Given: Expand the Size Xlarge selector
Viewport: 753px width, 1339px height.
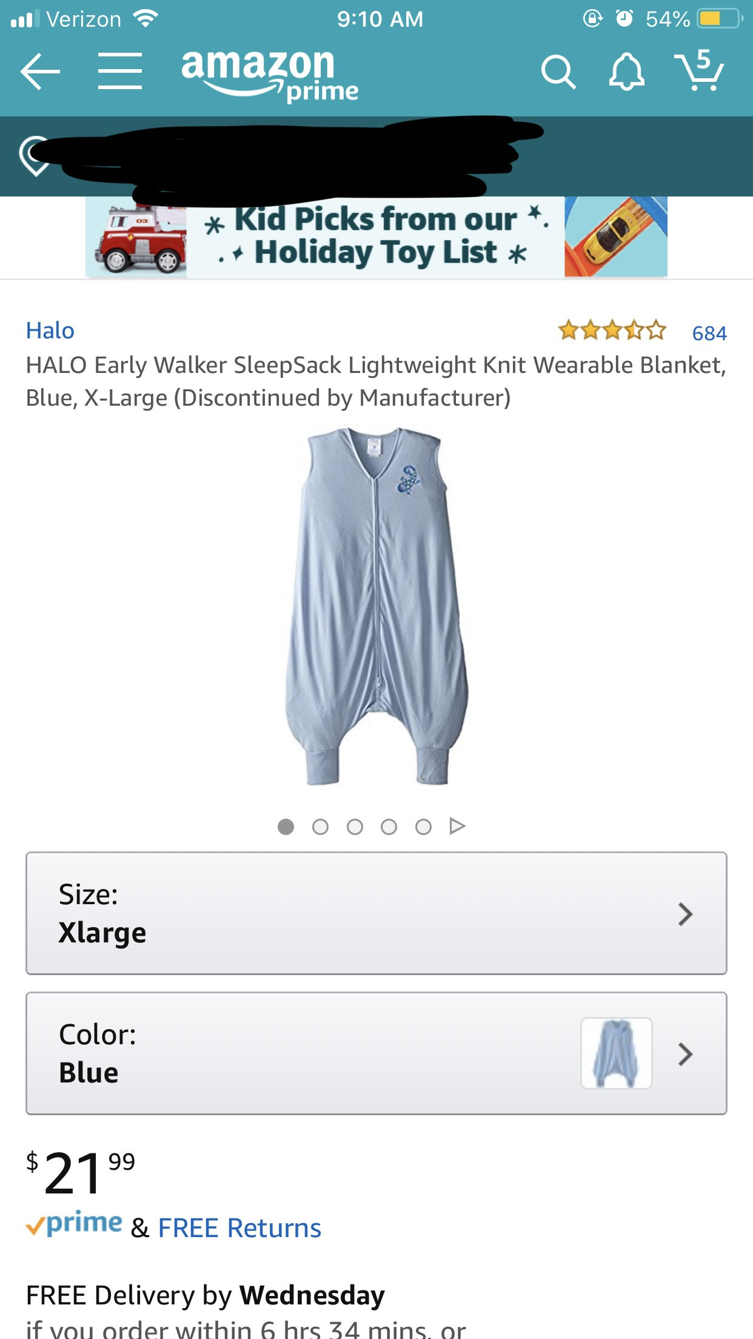Looking at the screenshot, I should tap(376, 913).
